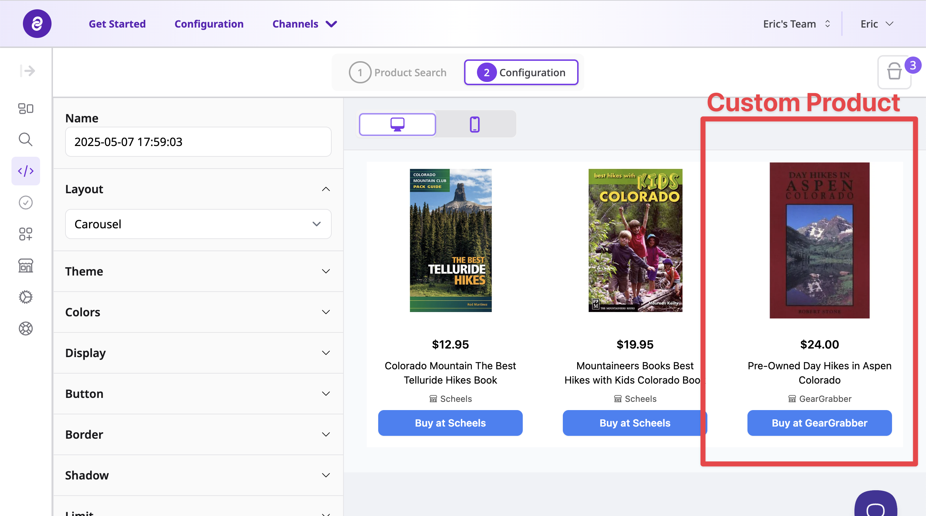Expand the Colors section
Viewport: 926px width, 516px height.
[198, 312]
